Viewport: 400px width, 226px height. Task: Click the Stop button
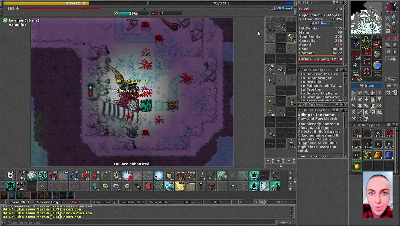pos(392,79)
